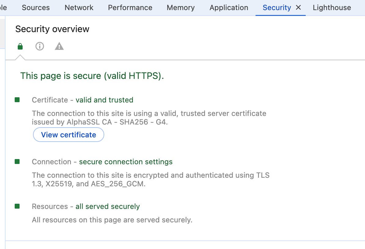This screenshot has width=365, height=249.
Task: Click the green secure lock icon
Action: [x=20, y=46]
